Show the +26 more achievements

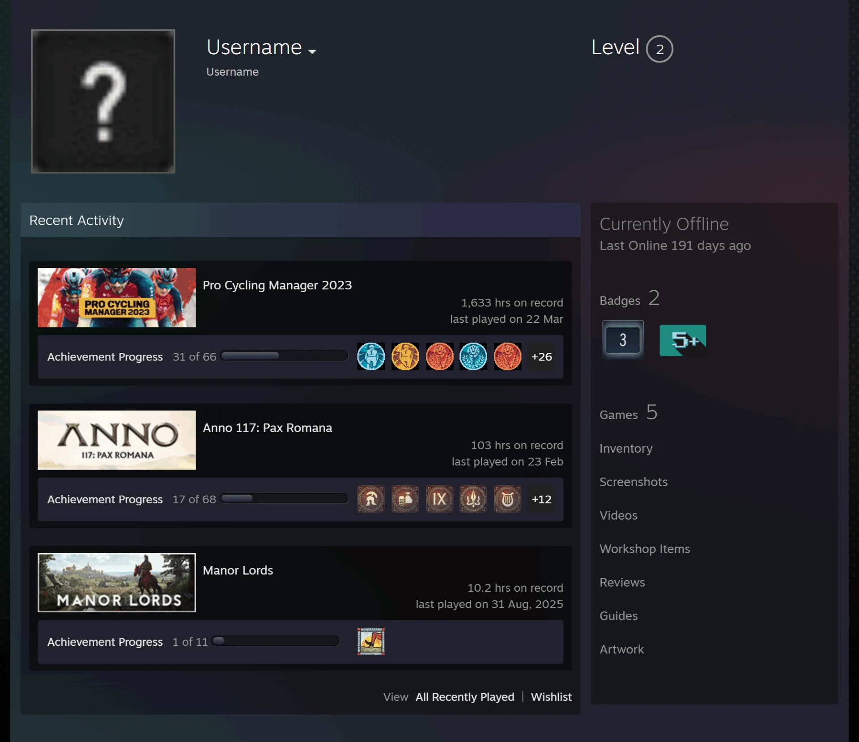(x=541, y=356)
